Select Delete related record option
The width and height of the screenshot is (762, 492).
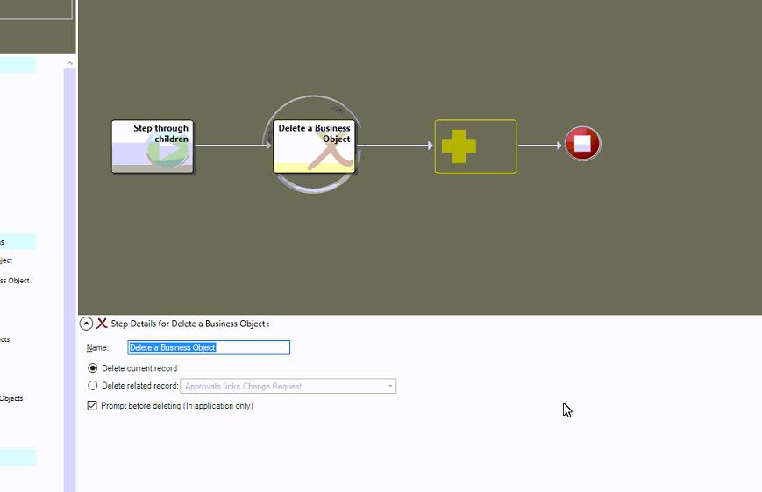coord(93,386)
